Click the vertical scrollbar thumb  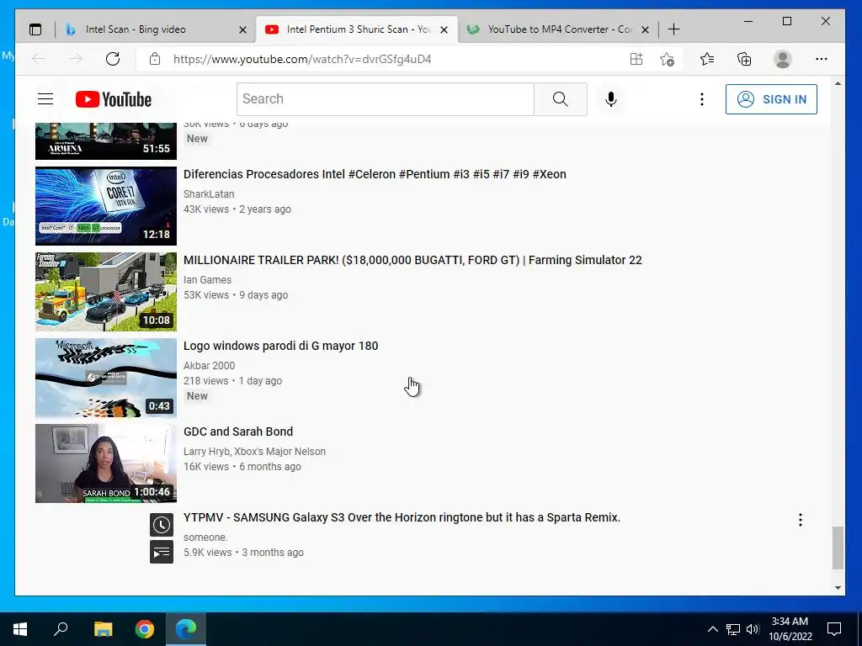pos(838,548)
